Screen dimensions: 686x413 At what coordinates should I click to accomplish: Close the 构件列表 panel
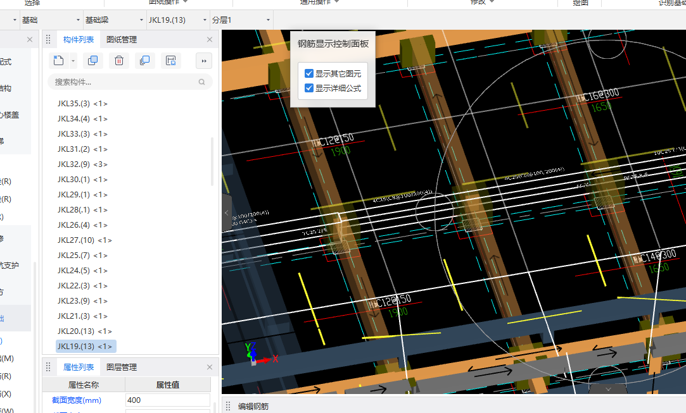210,39
